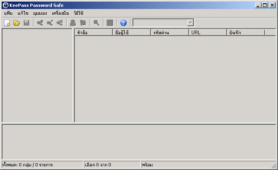The height and width of the screenshot is (170, 278).
Task: Open the แฟ้ม (File) menu
Action: tap(8, 13)
